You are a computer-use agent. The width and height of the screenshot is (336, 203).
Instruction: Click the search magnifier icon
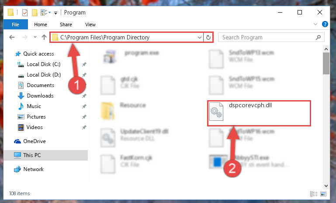point(318,37)
